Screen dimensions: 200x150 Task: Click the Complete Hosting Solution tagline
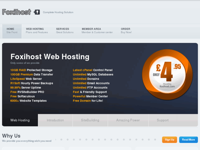point(58,12)
